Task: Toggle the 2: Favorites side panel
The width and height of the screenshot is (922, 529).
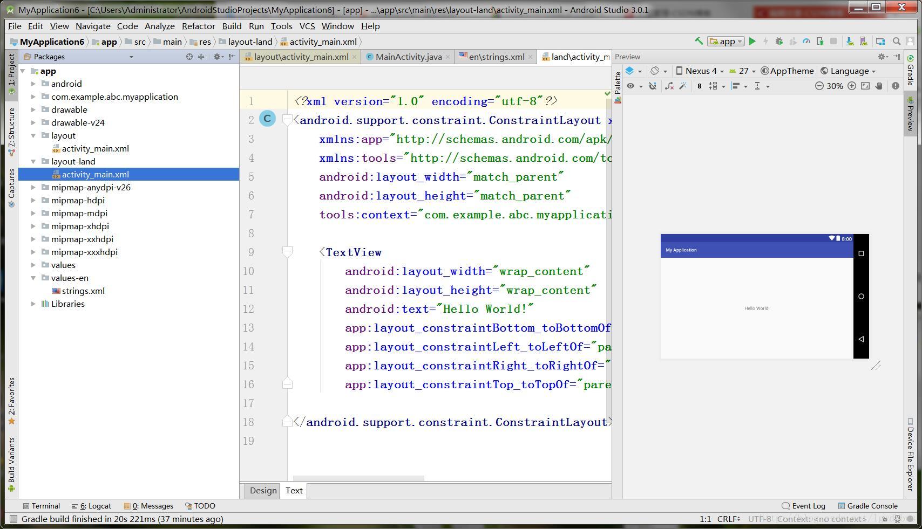Action: point(11,401)
